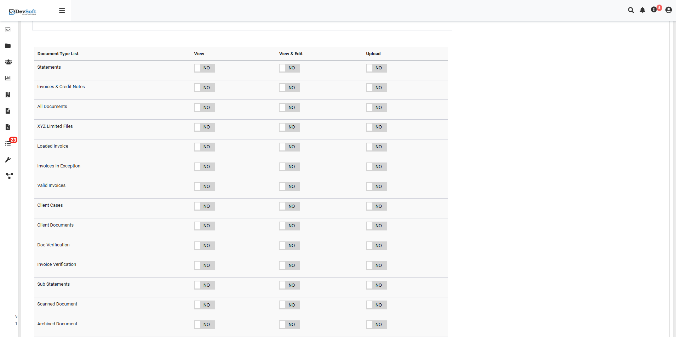
Task: Enable Upload for Invoices & Credit Notes
Action: [x=376, y=88]
